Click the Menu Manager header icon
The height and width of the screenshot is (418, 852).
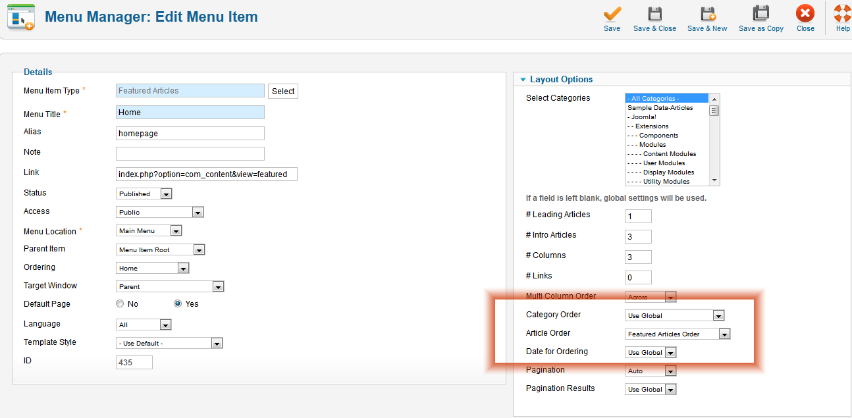click(x=20, y=17)
